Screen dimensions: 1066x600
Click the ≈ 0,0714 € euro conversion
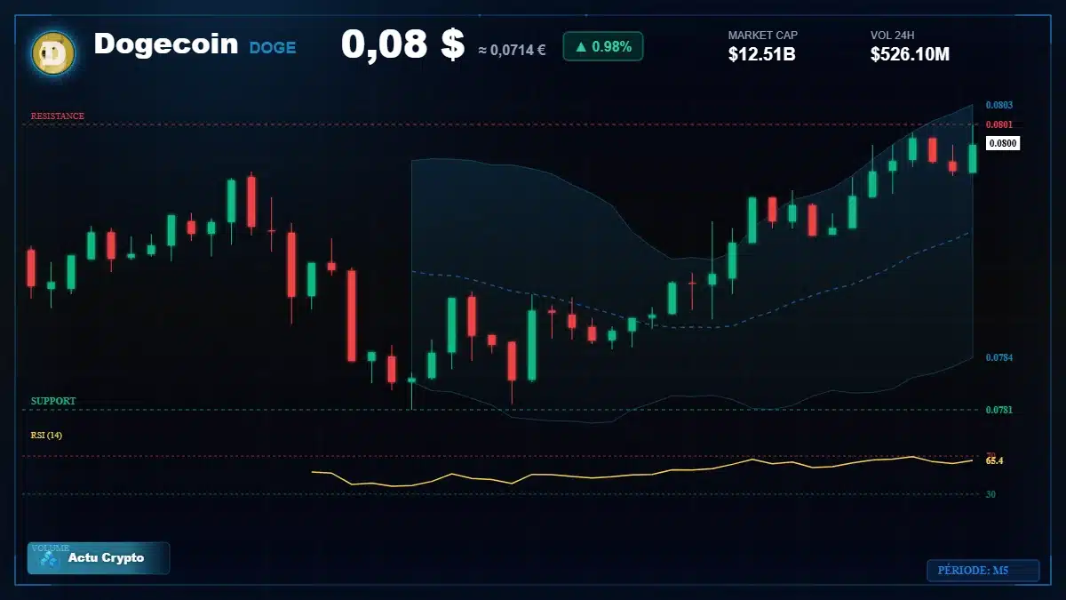click(512, 50)
